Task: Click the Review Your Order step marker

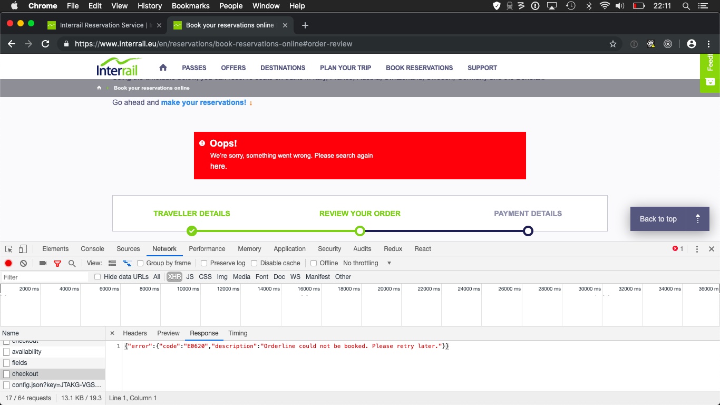Action: [x=360, y=231]
